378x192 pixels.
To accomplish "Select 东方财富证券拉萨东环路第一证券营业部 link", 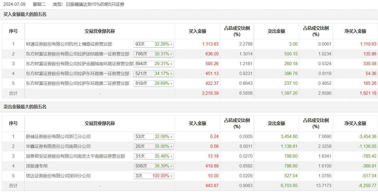I will pyautogui.click(x=78, y=74).
